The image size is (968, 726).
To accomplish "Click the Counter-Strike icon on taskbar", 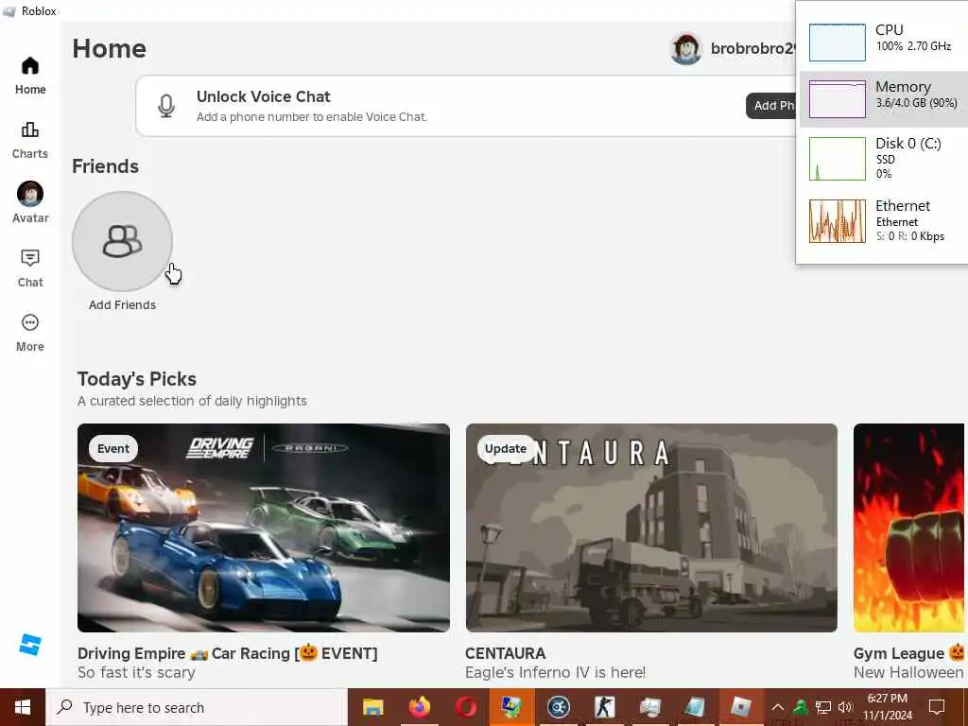I will click(x=604, y=707).
